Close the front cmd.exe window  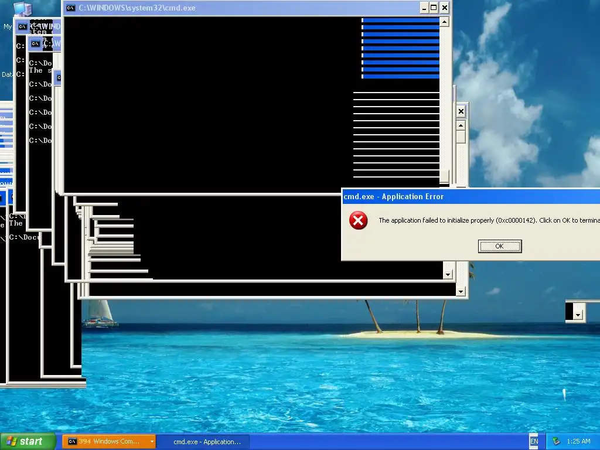[444, 8]
